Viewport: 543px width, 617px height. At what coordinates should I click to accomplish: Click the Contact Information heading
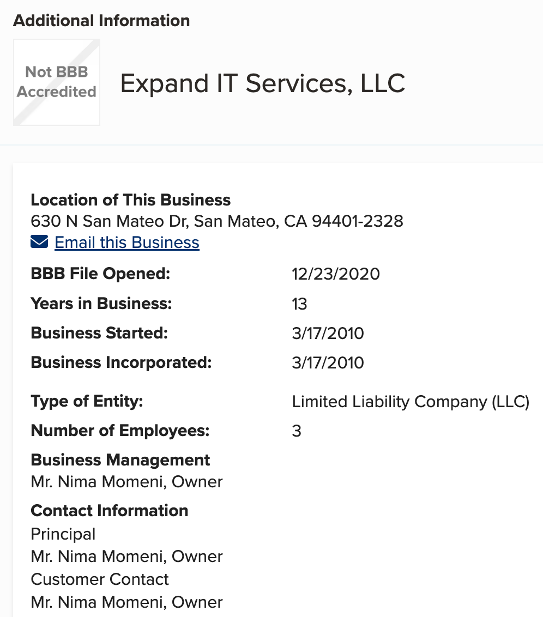pos(110,511)
